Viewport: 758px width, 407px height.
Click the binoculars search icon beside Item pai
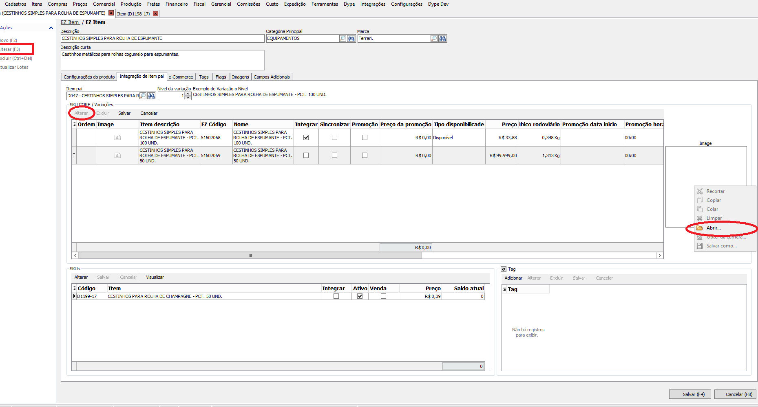click(x=151, y=96)
